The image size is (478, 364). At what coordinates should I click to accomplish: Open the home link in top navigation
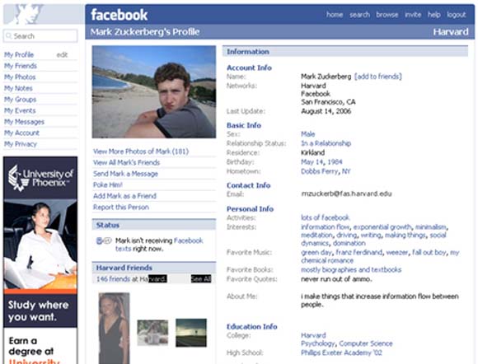(x=335, y=15)
